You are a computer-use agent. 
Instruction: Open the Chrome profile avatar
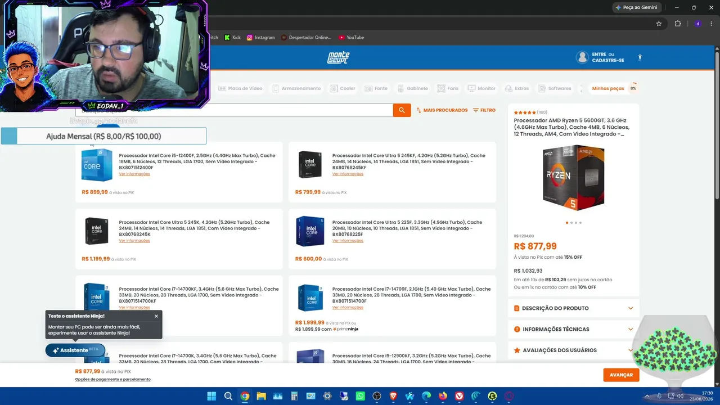coord(697,24)
